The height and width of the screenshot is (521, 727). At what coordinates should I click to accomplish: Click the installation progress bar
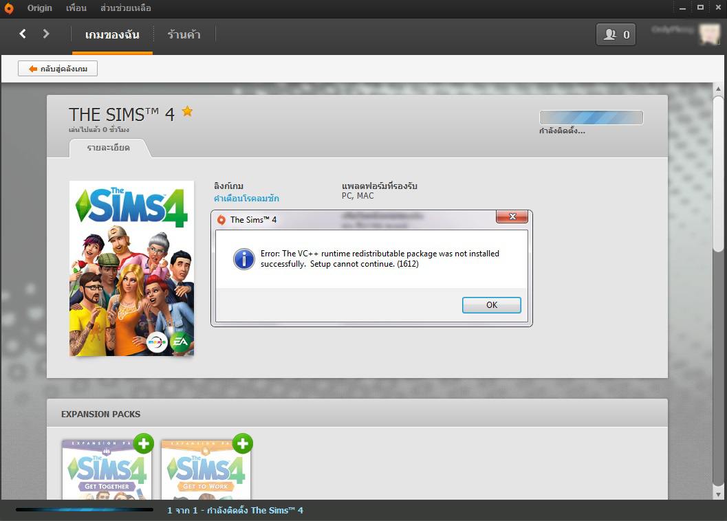(x=591, y=118)
